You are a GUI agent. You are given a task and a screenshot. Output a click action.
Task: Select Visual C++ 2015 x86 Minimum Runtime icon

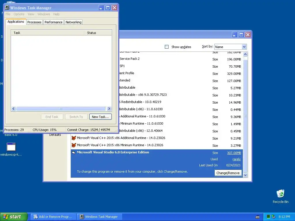pyautogui.click(x=74, y=145)
